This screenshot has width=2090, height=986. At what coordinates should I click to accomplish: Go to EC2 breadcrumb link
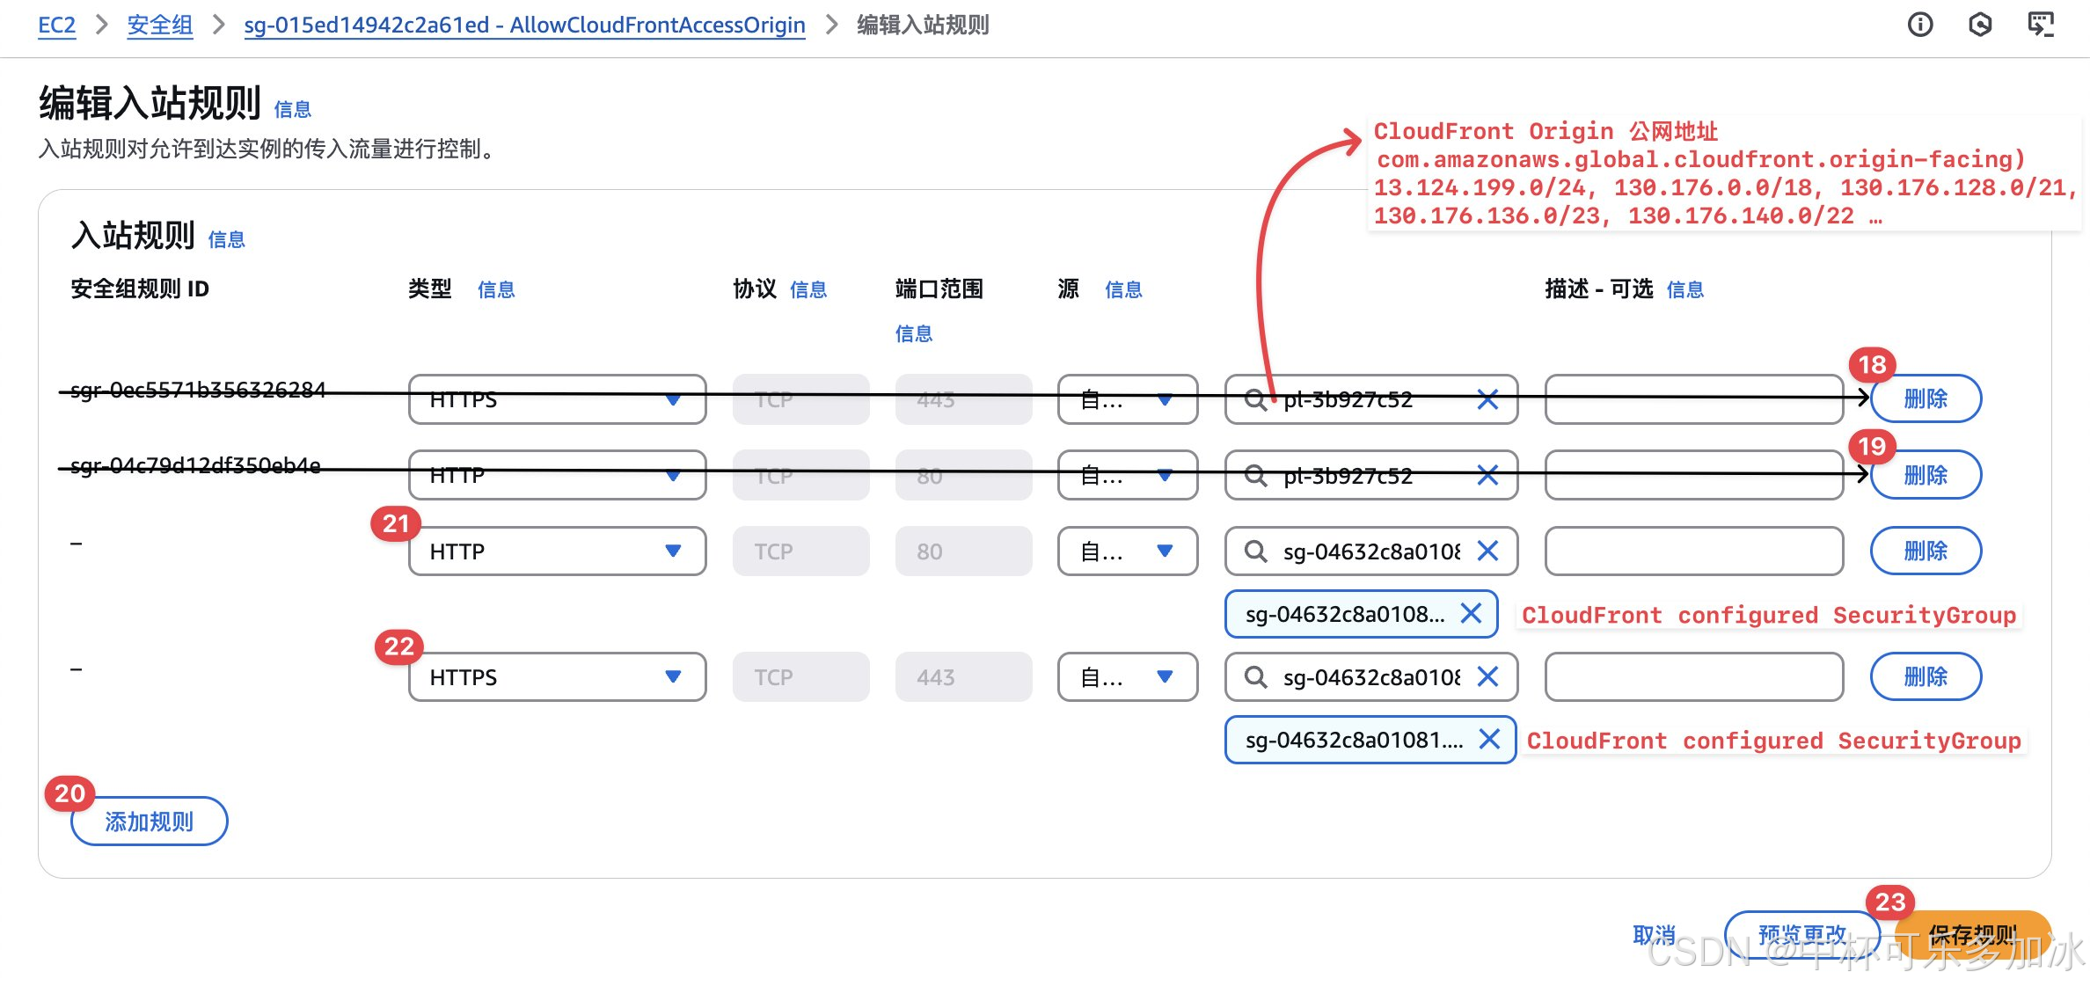pos(56,25)
